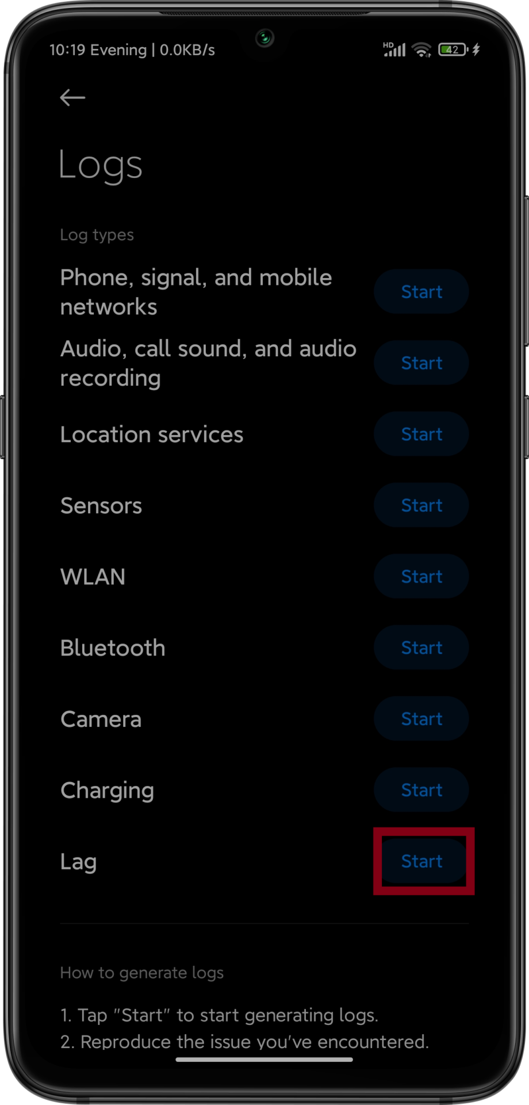Tap the mobile signal strength icon

[x=394, y=50]
